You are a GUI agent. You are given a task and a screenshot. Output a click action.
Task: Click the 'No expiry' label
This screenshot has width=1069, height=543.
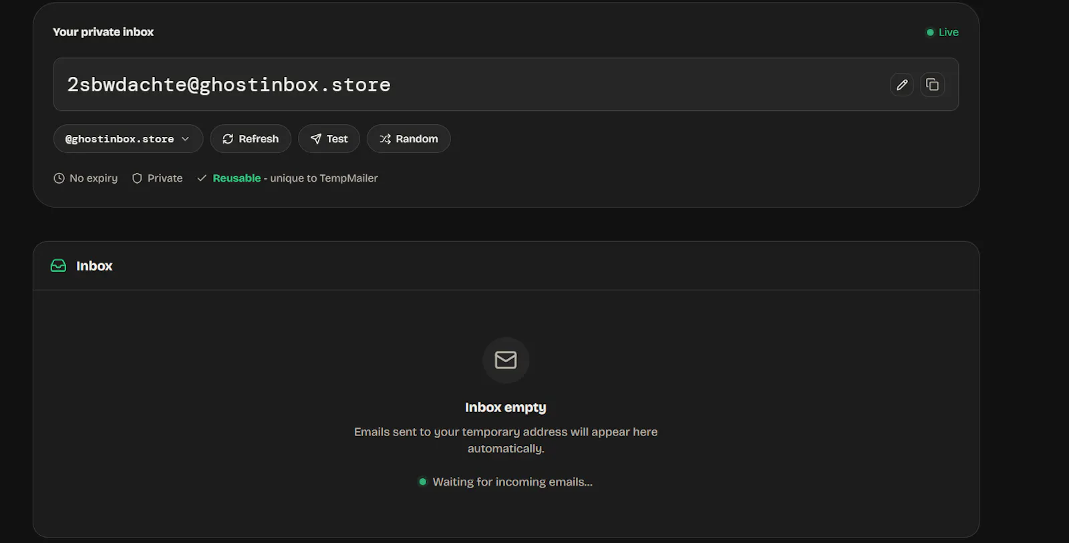94,178
